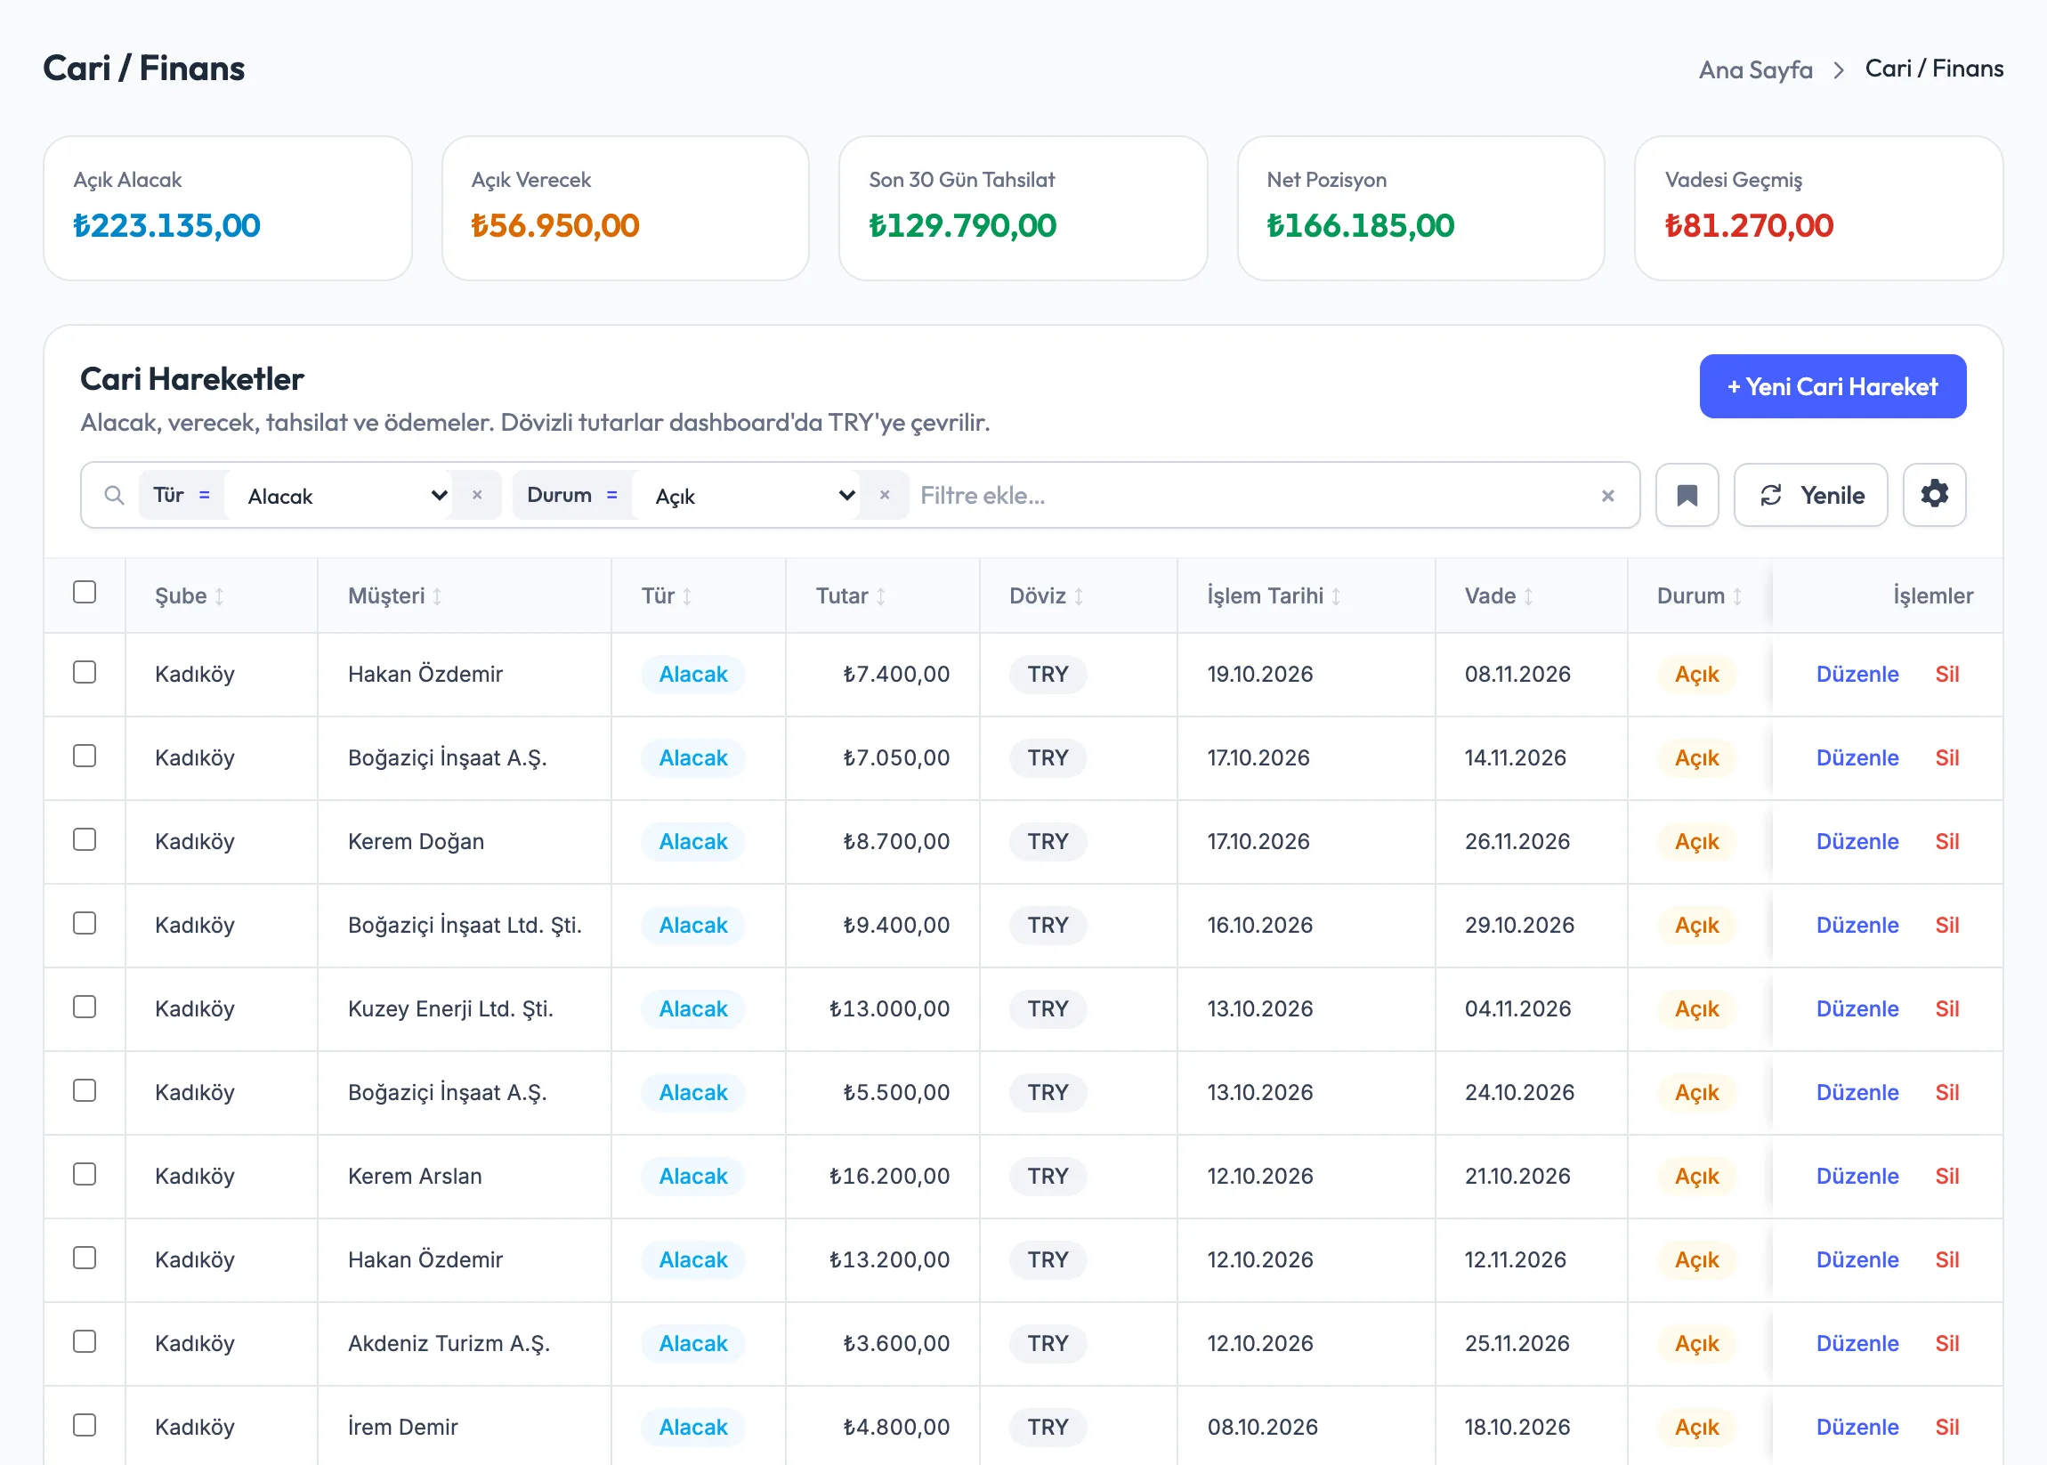Open table settings gear icon
The image size is (2047, 1465).
click(x=1933, y=495)
